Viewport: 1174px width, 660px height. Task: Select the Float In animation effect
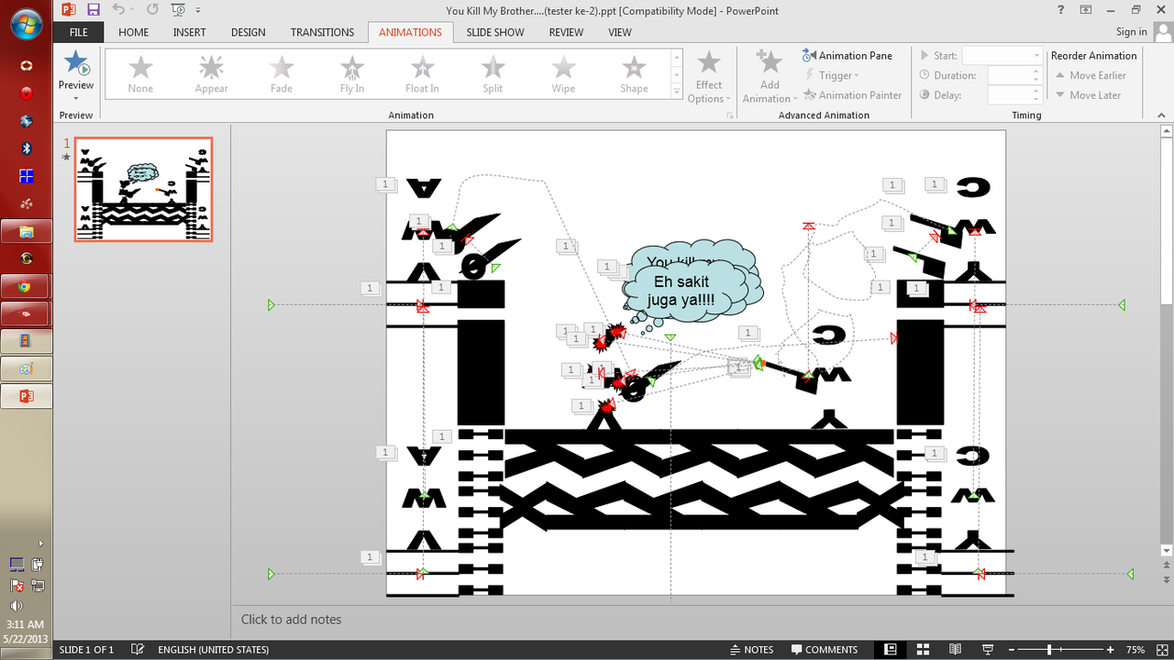422,73
